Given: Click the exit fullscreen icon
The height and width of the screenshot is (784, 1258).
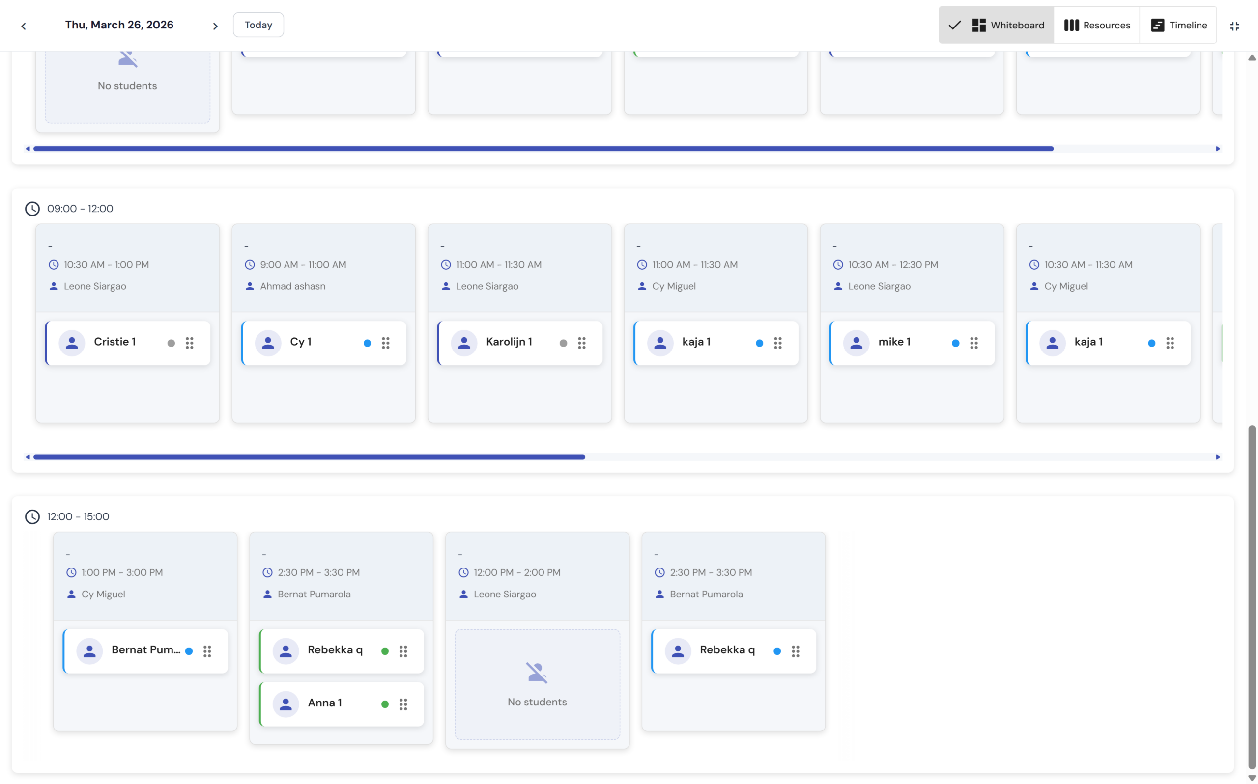Looking at the screenshot, I should [1234, 26].
